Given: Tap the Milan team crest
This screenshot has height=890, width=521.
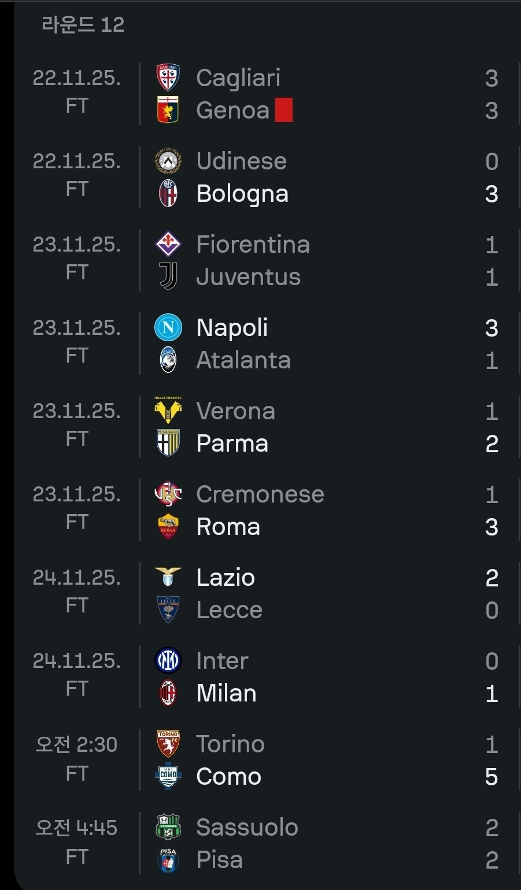Looking at the screenshot, I should coord(168,693).
